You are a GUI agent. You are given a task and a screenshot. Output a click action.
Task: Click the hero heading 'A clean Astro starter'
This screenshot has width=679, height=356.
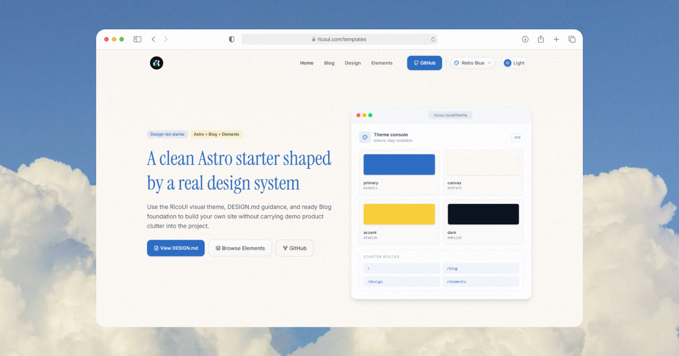pyautogui.click(x=240, y=170)
